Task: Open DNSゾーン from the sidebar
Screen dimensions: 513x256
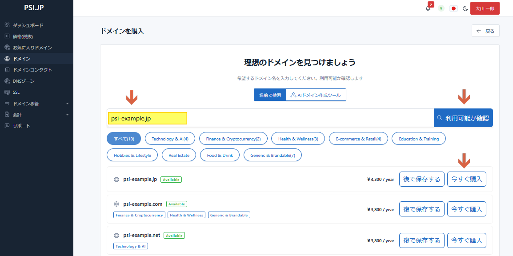Action: point(23,81)
